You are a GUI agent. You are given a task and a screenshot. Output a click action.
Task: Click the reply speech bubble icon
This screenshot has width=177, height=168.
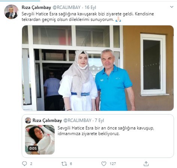click(24, 164)
